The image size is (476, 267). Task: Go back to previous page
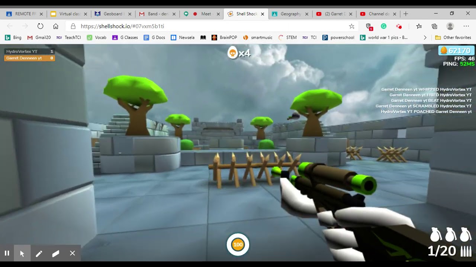(x=10, y=26)
